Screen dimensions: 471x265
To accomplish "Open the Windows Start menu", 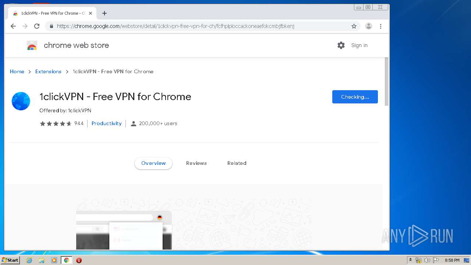I will click(x=10, y=260).
